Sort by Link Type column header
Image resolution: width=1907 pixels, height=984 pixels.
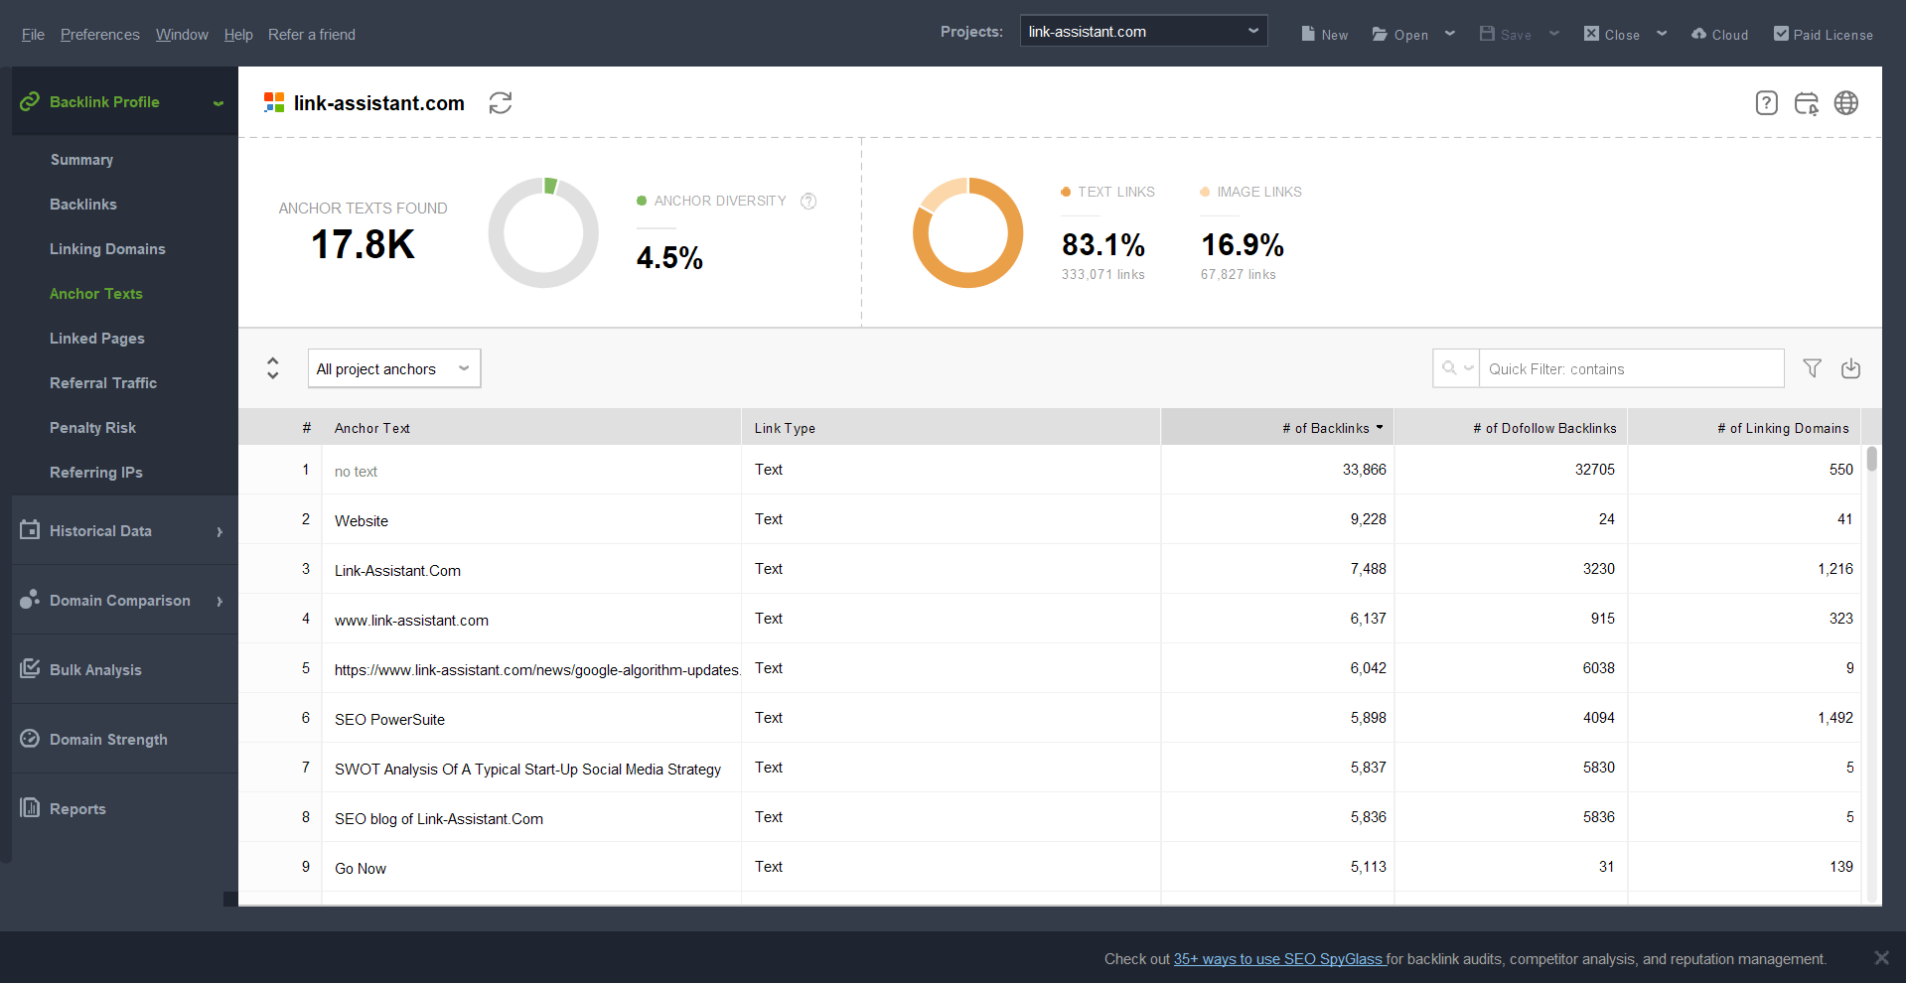[x=951, y=428]
